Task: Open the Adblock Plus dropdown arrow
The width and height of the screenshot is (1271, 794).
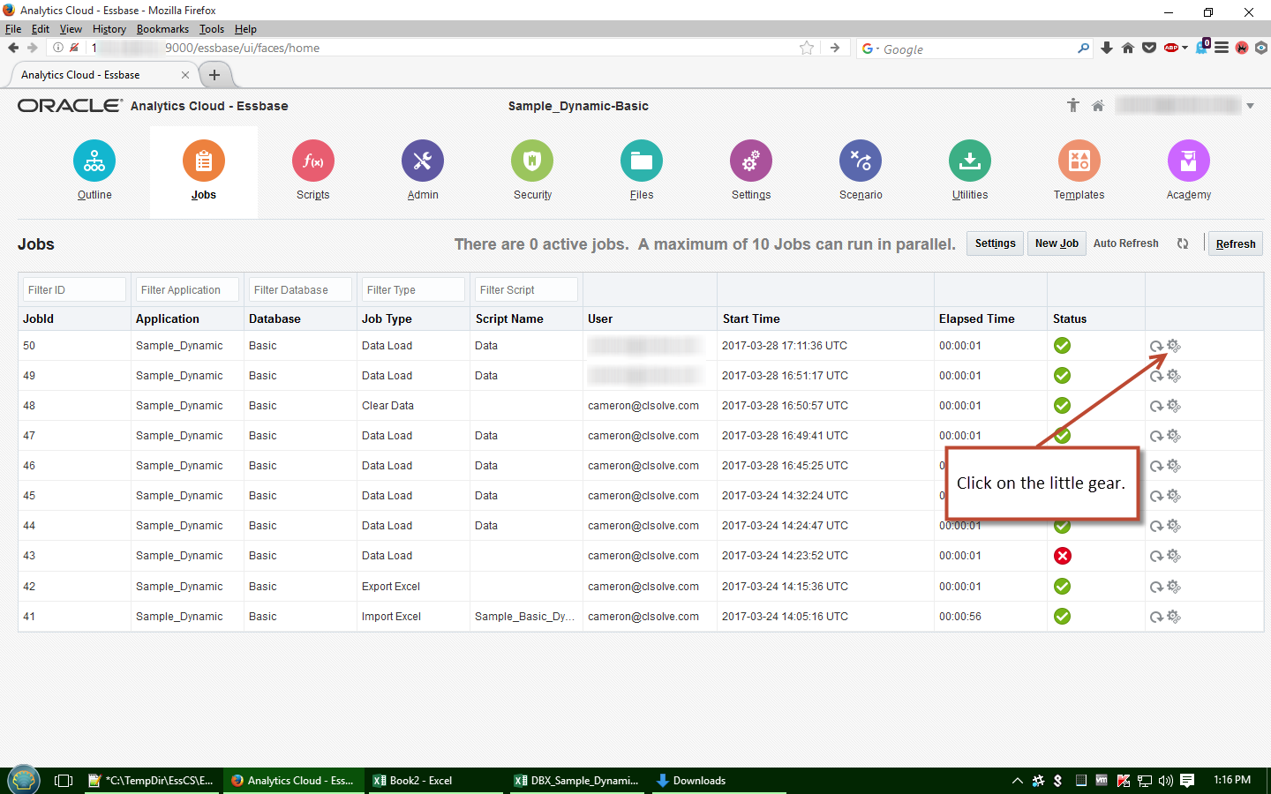Action: point(1185,48)
